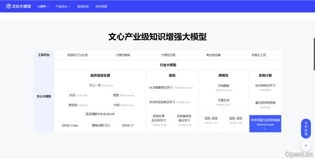Click the 生物计算 column heading
Viewport: 315px width, 159px height.
265,75
